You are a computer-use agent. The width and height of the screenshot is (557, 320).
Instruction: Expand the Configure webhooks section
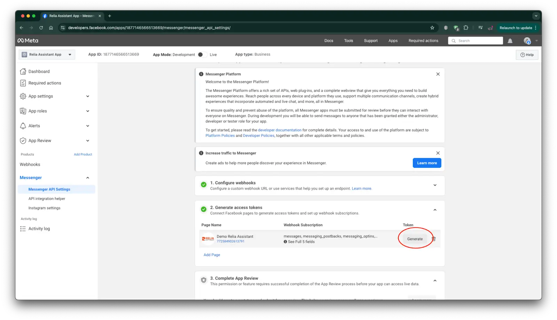435,185
